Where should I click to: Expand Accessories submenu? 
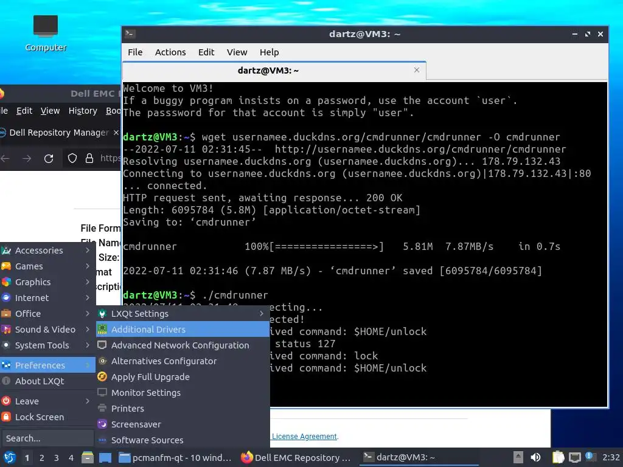click(x=47, y=251)
